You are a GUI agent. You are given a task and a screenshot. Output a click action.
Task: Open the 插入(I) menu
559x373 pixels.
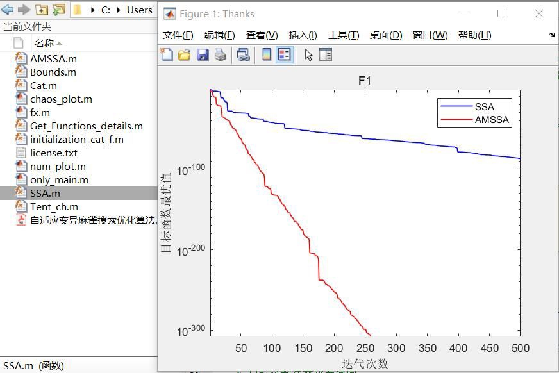coord(303,35)
